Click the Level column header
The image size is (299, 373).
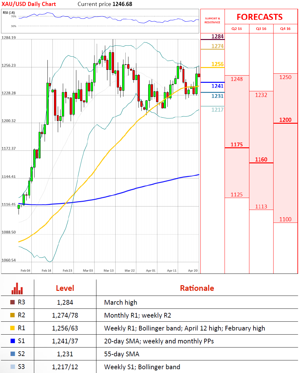[x=65, y=288]
